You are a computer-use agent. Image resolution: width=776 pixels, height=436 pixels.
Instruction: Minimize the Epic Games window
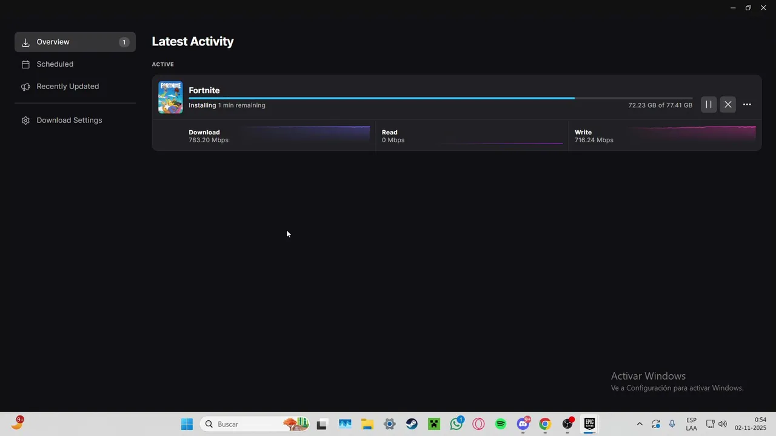733,8
